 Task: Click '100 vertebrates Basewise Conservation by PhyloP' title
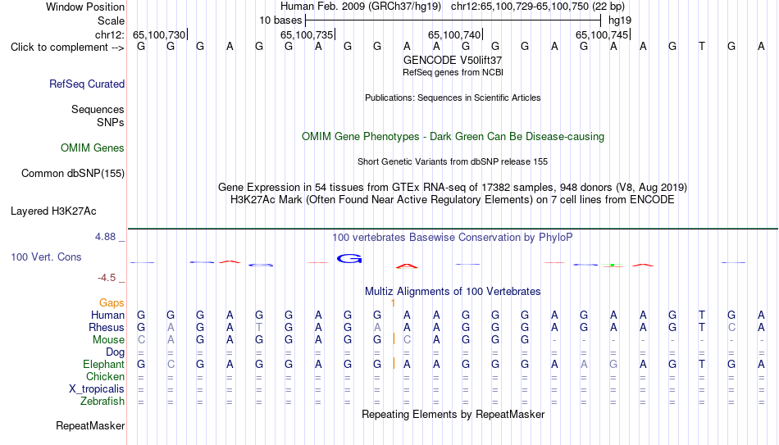(453, 238)
